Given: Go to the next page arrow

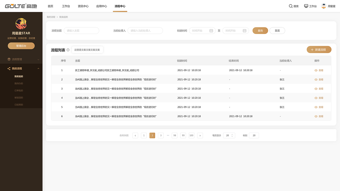Looking at the screenshot, I should pos(200,136).
